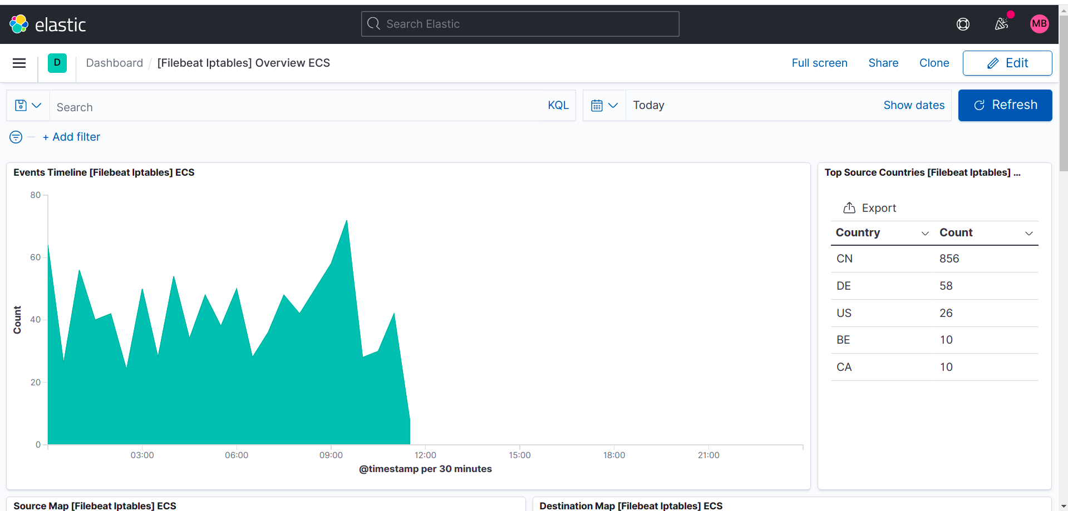Click the green D space icon
Viewport: 1068px width, 511px height.
click(x=57, y=63)
